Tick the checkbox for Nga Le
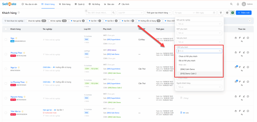Image resolution: width=257 pixels, height=122 pixels. [6, 69]
